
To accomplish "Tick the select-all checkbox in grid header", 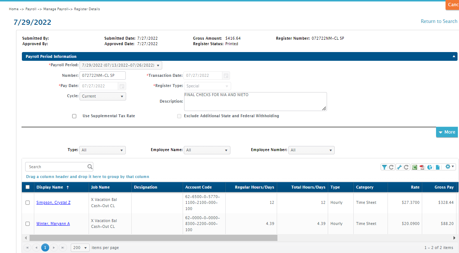I will coord(28,187).
